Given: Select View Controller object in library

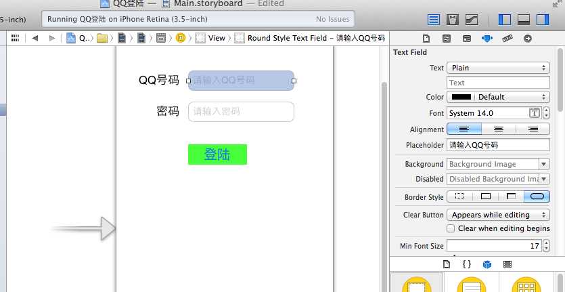Looking at the screenshot, I should [x=417, y=284].
